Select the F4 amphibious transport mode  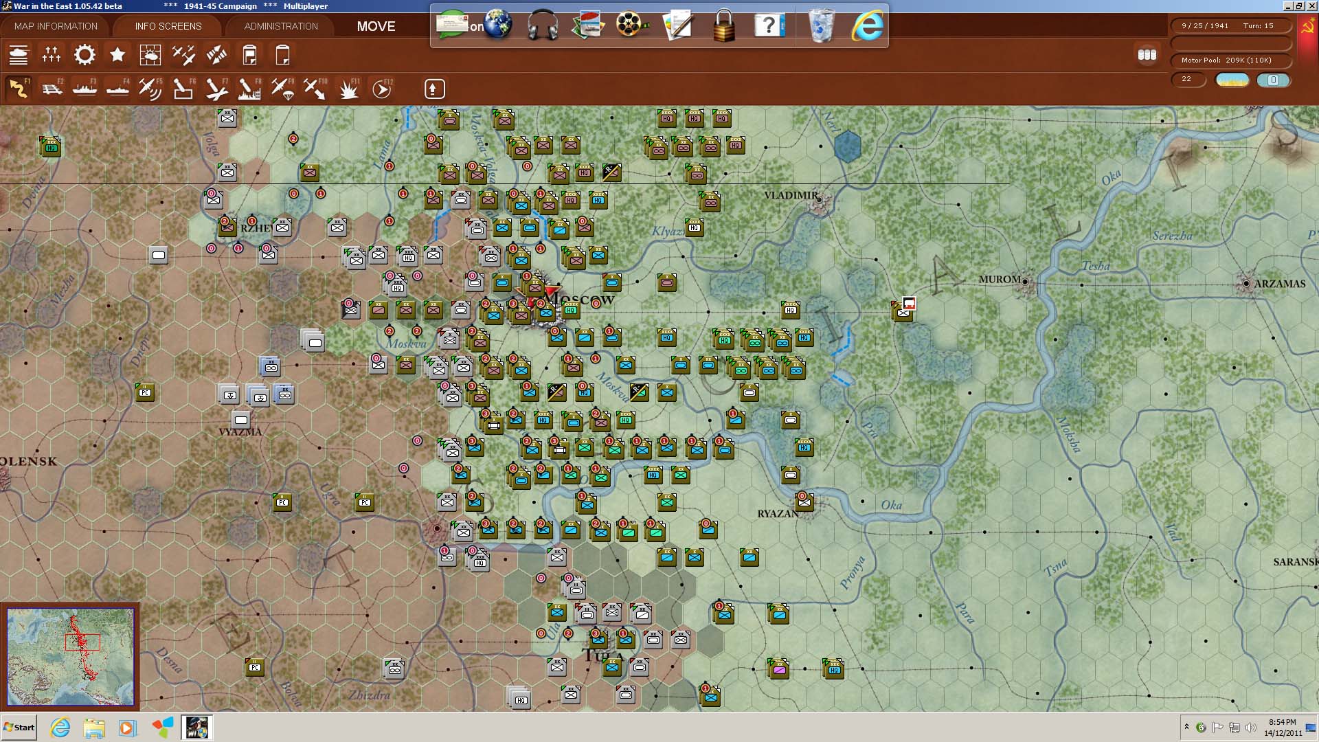point(117,89)
